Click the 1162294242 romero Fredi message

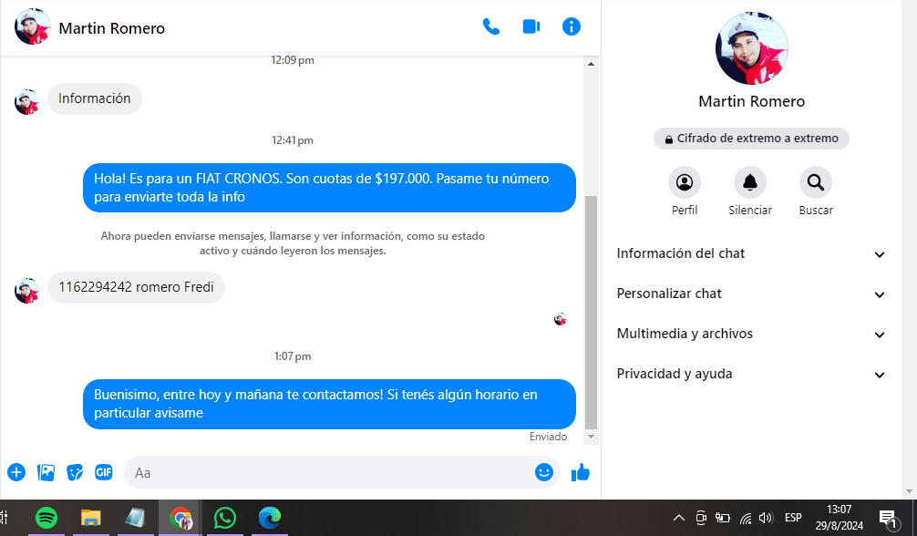point(136,287)
